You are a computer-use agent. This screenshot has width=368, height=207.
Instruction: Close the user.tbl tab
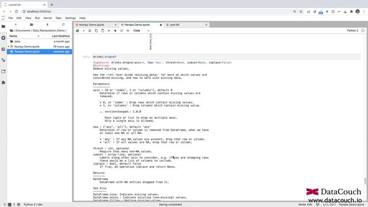click(x=206, y=25)
